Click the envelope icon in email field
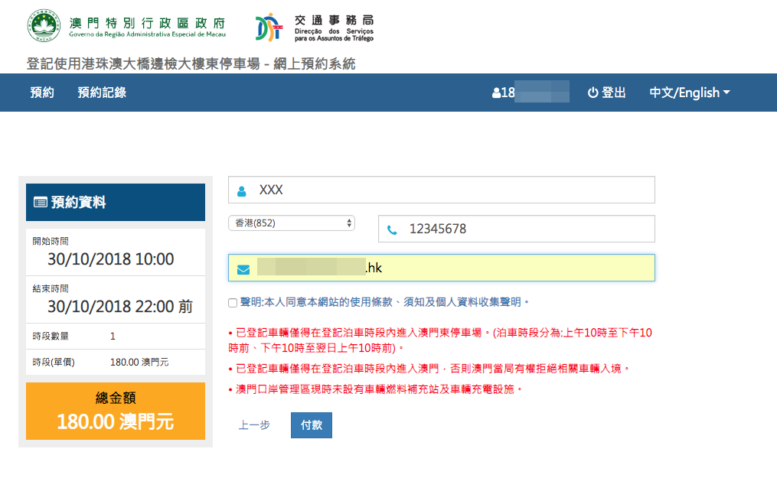This screenshot has width=777, height=488. coord(243,269)
